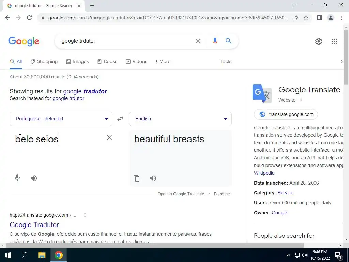Expand the More search filters menu
The height and width of the screenshot is (262, 349).
163,62
